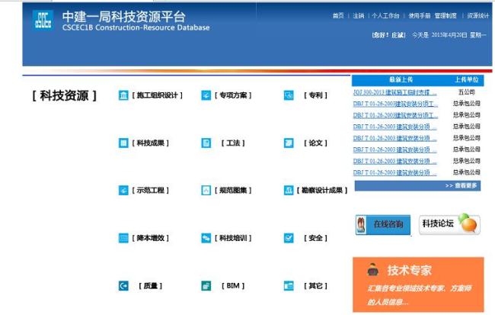Expand the list with 查看更多

click(x=461, y=185)
